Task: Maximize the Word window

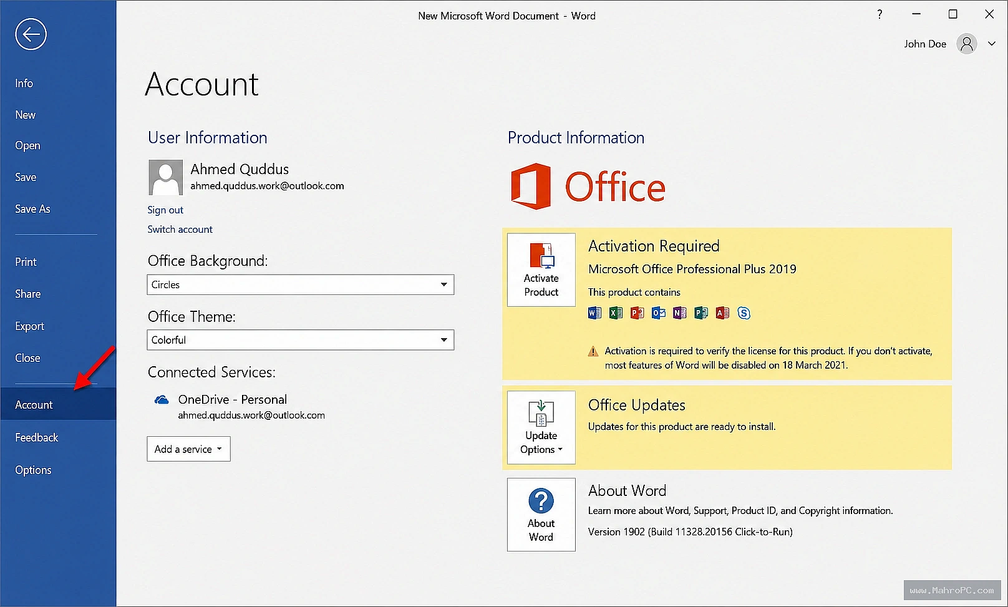Action: pyautogui.click(x=952, y=14)
